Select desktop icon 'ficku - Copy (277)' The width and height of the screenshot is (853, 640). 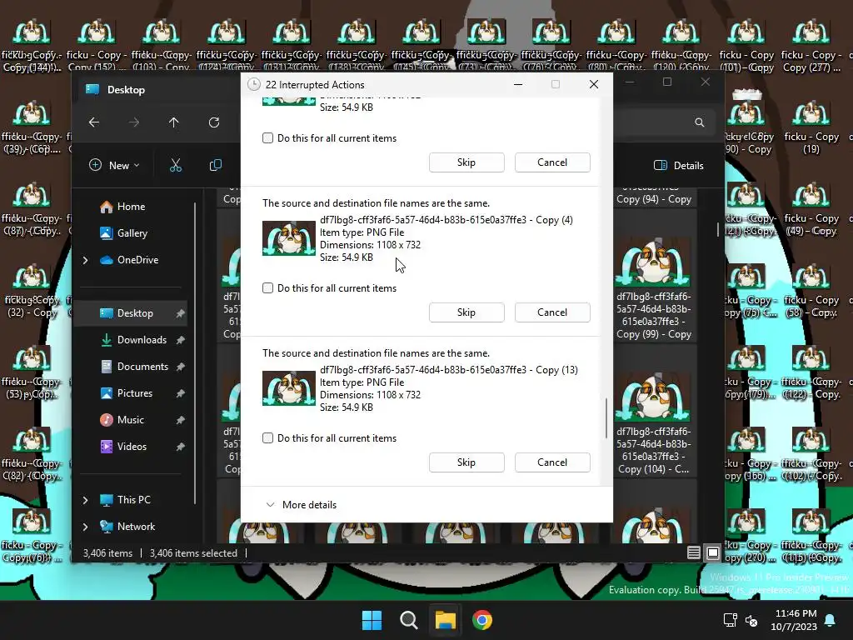pos(811,47)
